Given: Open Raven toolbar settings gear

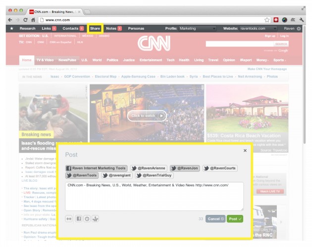Looking at the screenshot, I should pyautogui.click(x=299, y=28).
